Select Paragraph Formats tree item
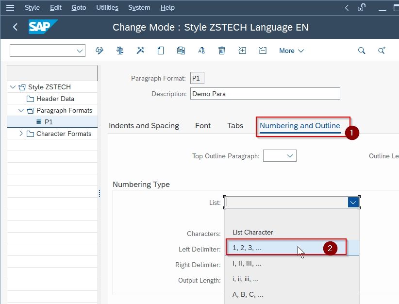The image size is (399, 304). coord(64,111)
